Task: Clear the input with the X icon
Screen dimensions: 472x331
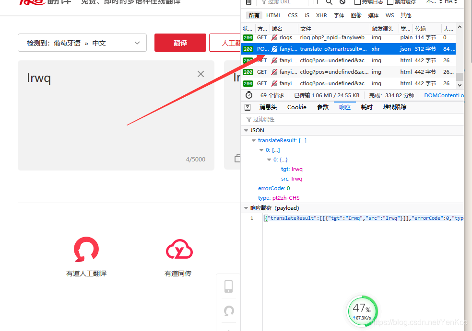Action: pyautogui.click(x=201, y=74)
